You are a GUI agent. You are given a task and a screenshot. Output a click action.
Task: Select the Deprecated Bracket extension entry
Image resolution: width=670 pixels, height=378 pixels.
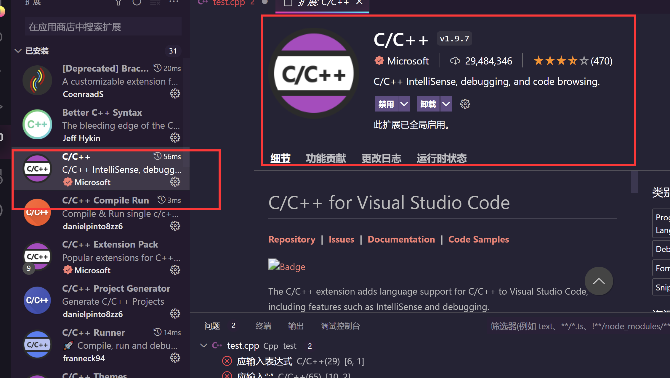pos(100,81)
